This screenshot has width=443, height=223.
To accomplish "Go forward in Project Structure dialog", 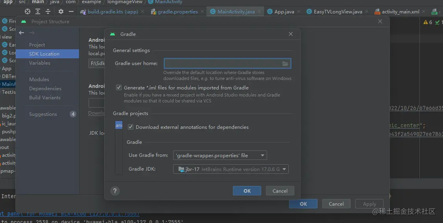I will tap(32, 33).
